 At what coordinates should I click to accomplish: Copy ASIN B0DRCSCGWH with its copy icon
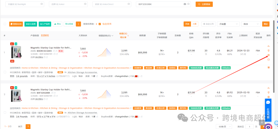[x=54, y=51]
